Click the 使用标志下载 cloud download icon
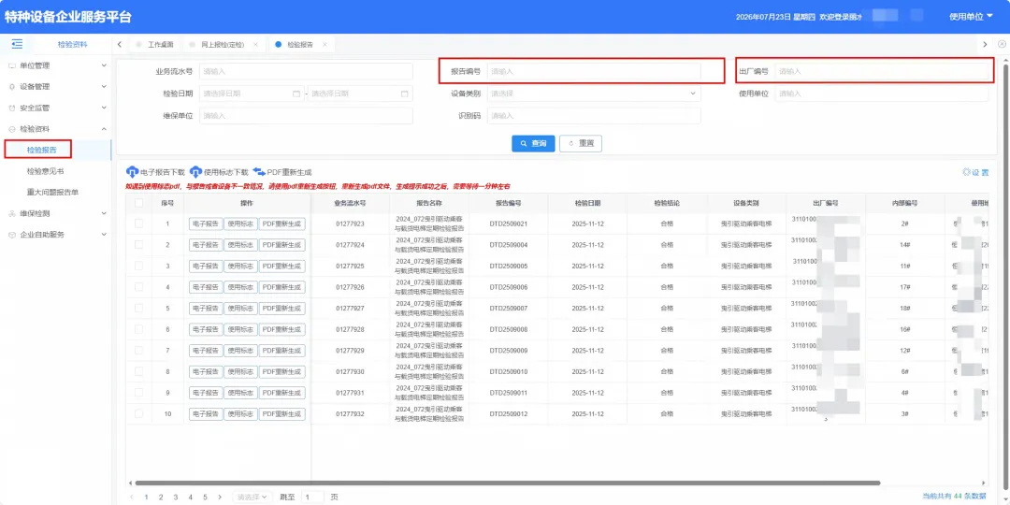Image resolution: width=1010 pixels, height=505 pixels. pos(195,172)
